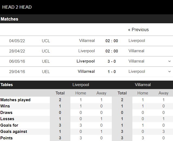Select the UEL label on 06/05/16
Screen dimensions: 173x141
pos(46,61)
